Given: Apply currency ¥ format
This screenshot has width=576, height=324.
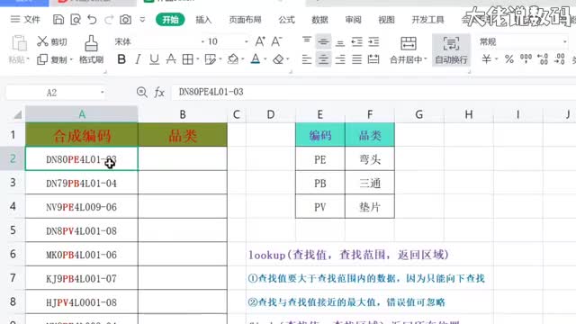Looking at the screenshot, I should [486, 59].
